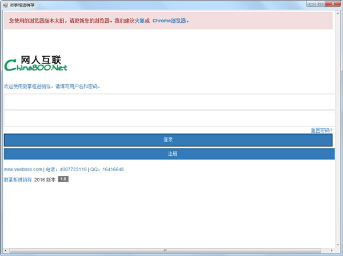Click the China800.Net logo image
343x256 pixels.
point(35,64)
